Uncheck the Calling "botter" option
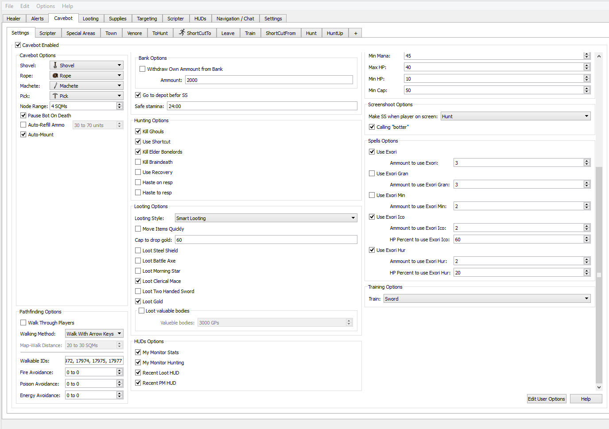 [372, 127]
